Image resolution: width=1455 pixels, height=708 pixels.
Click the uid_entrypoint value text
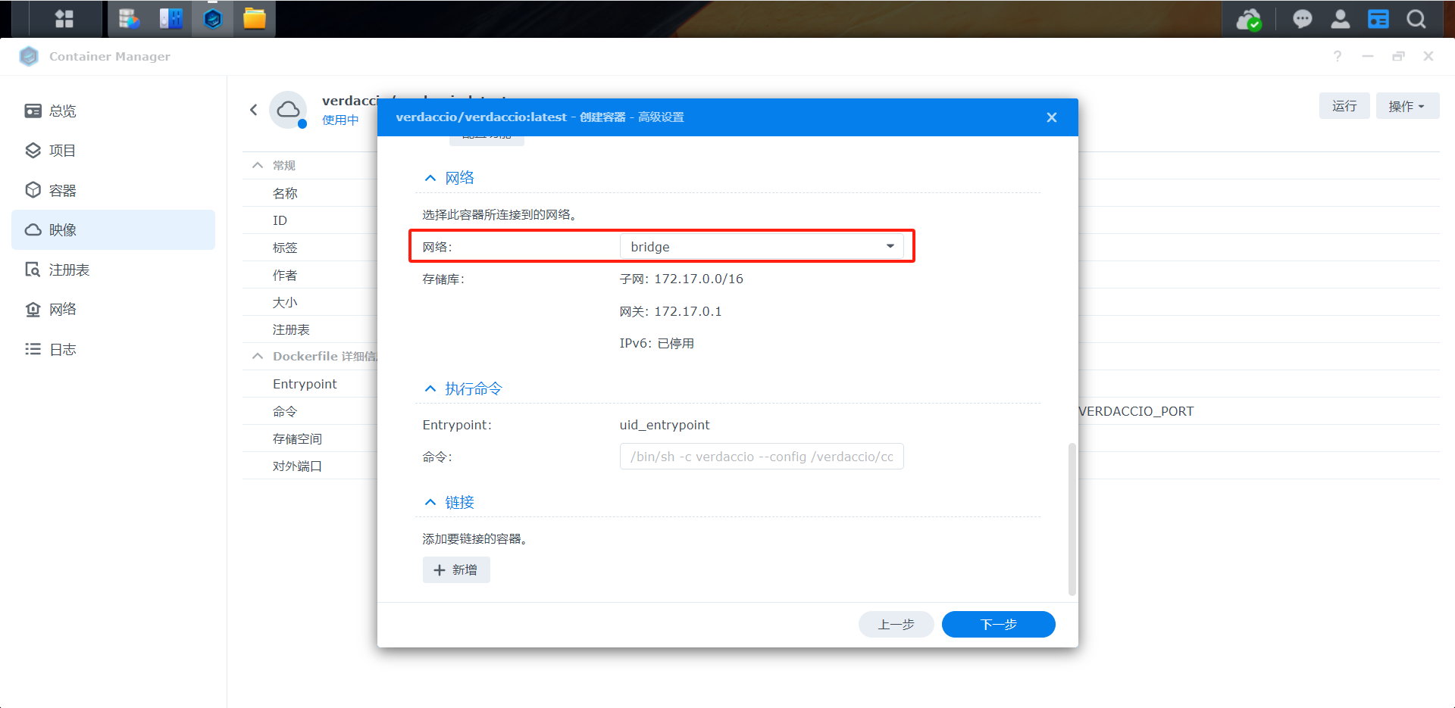coord(665,425)
